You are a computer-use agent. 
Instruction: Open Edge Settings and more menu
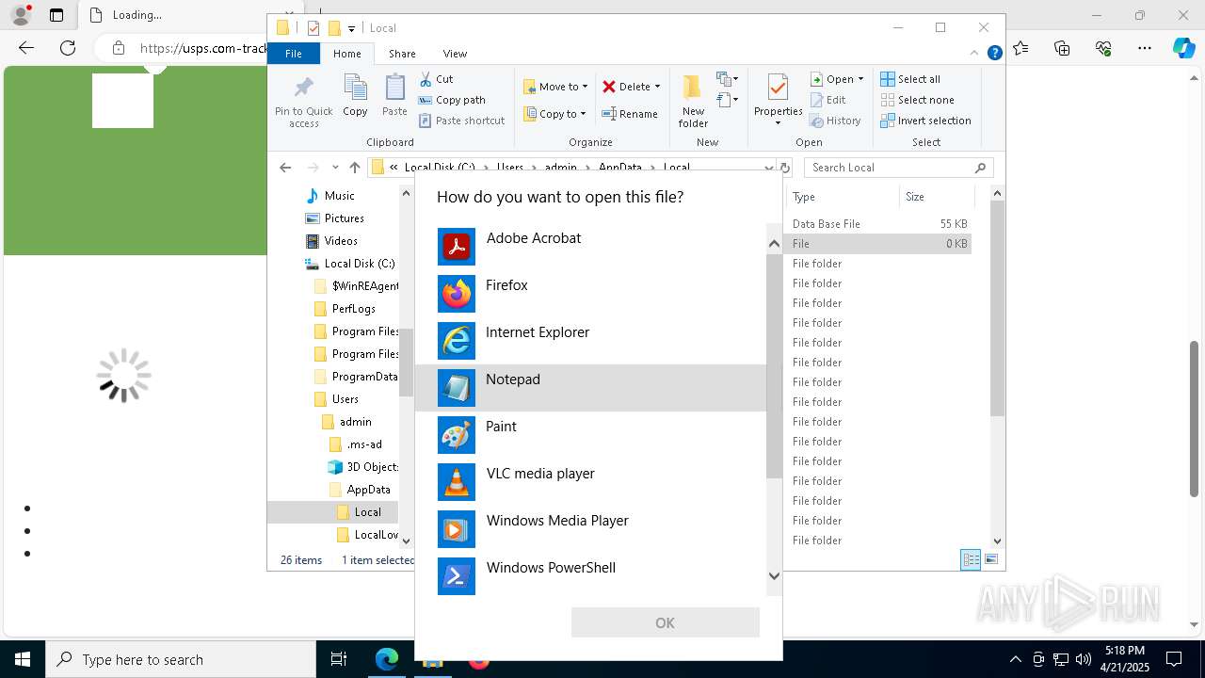pos(1145,48)
